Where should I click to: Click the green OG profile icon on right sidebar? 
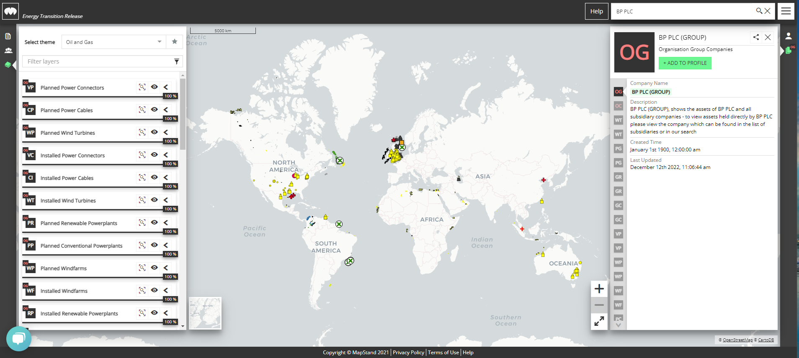[x=790, y=50]
